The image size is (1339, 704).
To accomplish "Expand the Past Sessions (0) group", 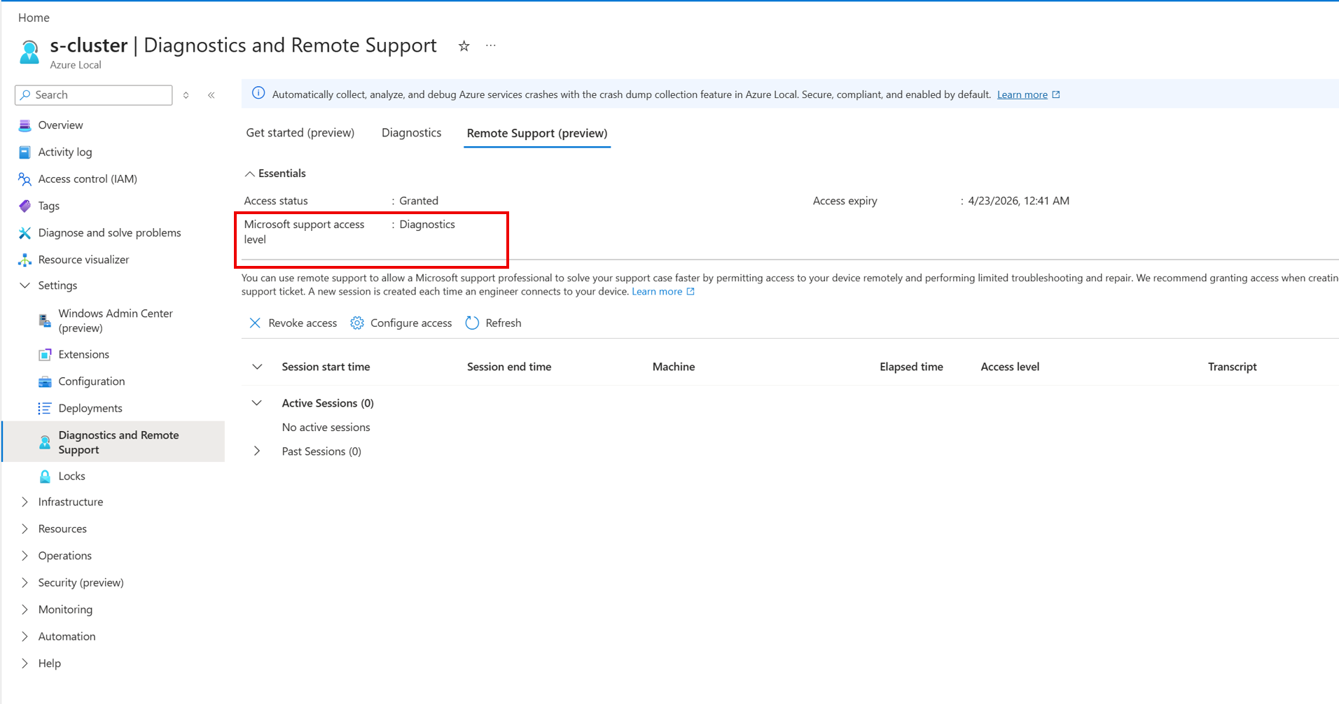I will coord(257,451).
